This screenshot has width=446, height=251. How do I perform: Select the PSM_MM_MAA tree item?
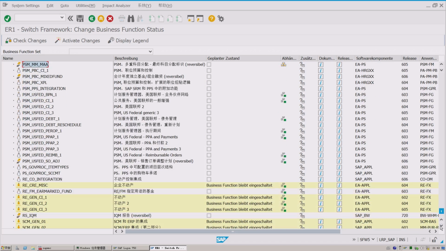point(35,64)
